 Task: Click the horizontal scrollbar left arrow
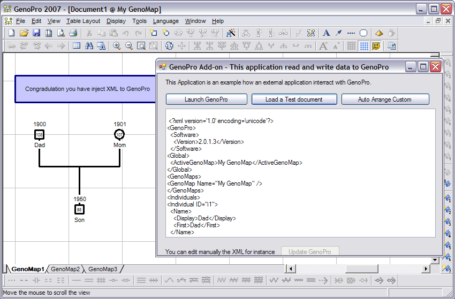coord(291,269)
